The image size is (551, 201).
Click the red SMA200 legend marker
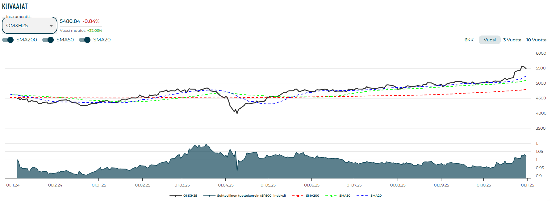[298, 196]
